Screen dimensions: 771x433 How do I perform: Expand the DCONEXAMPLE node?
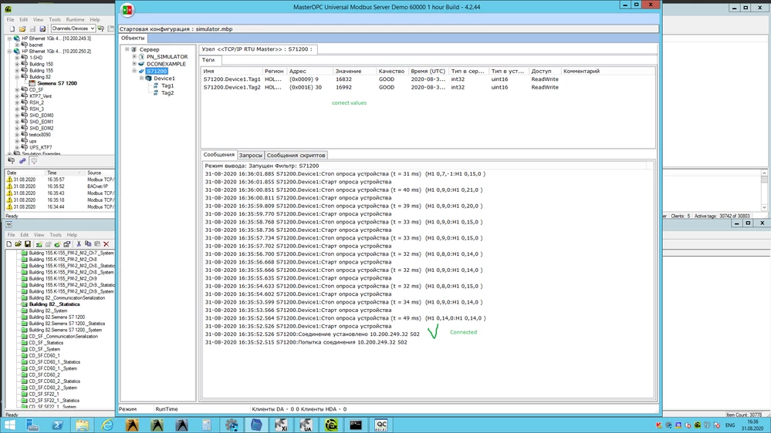click(x=134, y=64)
